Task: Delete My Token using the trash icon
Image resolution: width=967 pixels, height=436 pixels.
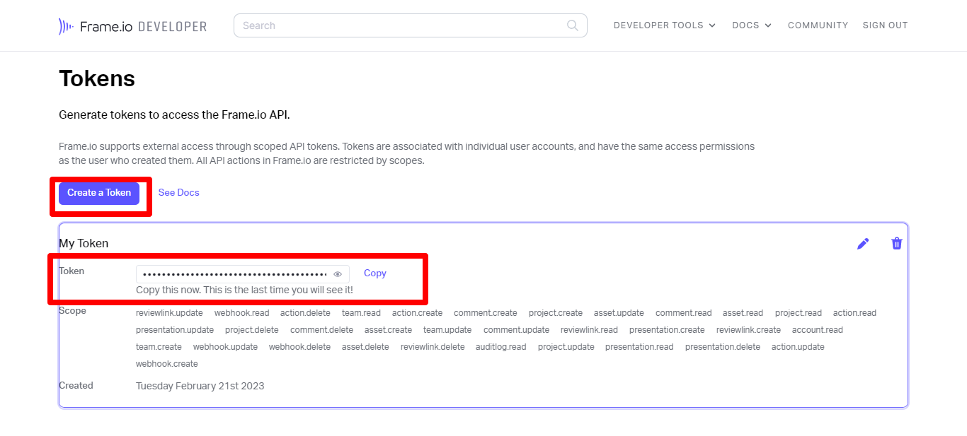Action: click(x=896, y=244)
